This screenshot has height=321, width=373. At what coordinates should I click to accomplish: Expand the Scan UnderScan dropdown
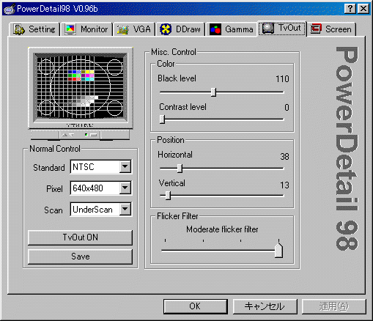(125, 209)
